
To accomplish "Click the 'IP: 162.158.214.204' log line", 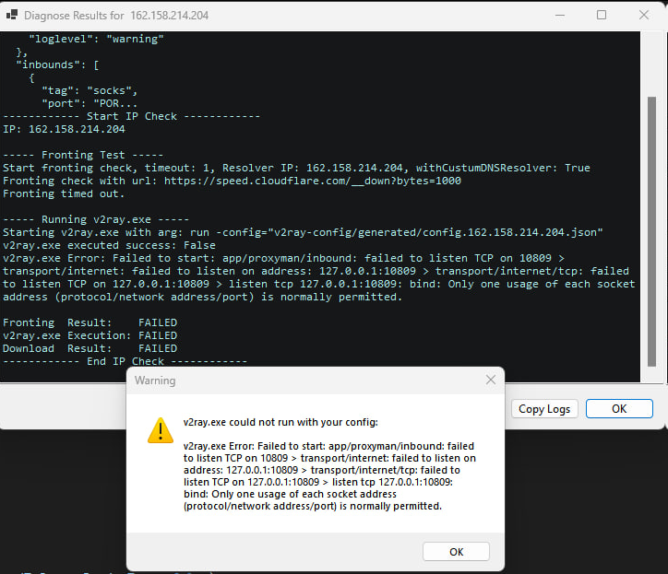I will [x=64, y=129].
